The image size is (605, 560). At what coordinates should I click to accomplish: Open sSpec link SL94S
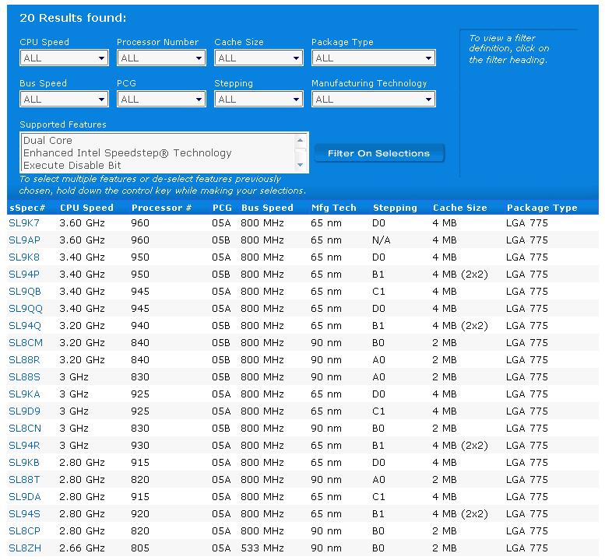[x=24, y=514]
